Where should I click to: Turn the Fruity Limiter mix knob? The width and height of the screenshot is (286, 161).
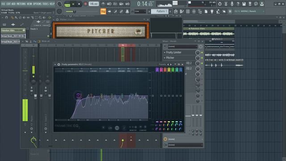click(x=198, y=52)
